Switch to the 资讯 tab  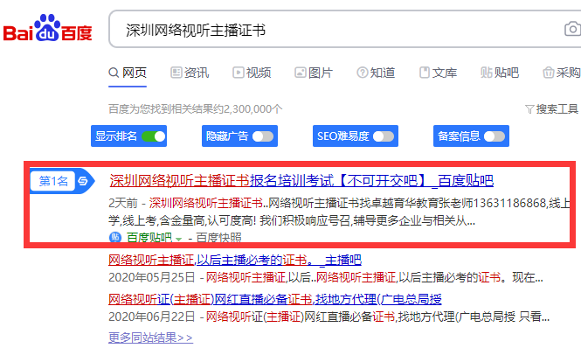point(190,73)
